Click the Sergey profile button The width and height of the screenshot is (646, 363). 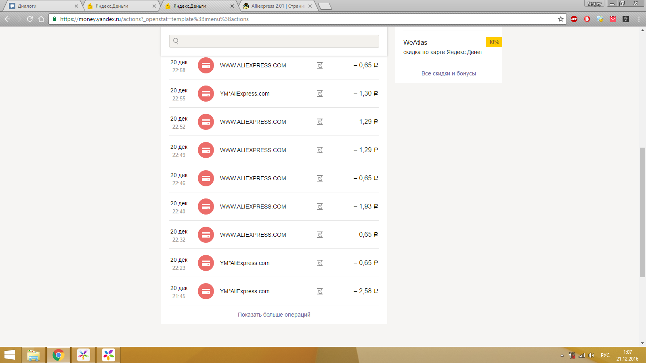tap(594, 4)
